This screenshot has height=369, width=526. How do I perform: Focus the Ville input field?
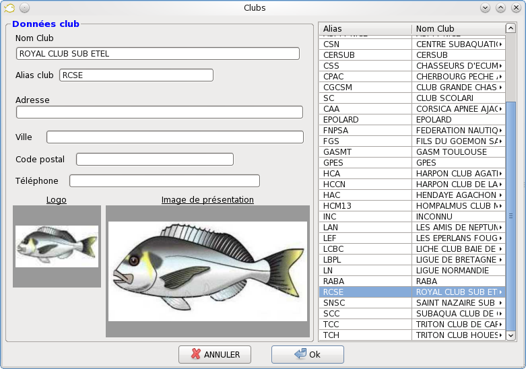click(x=175, y=137)
